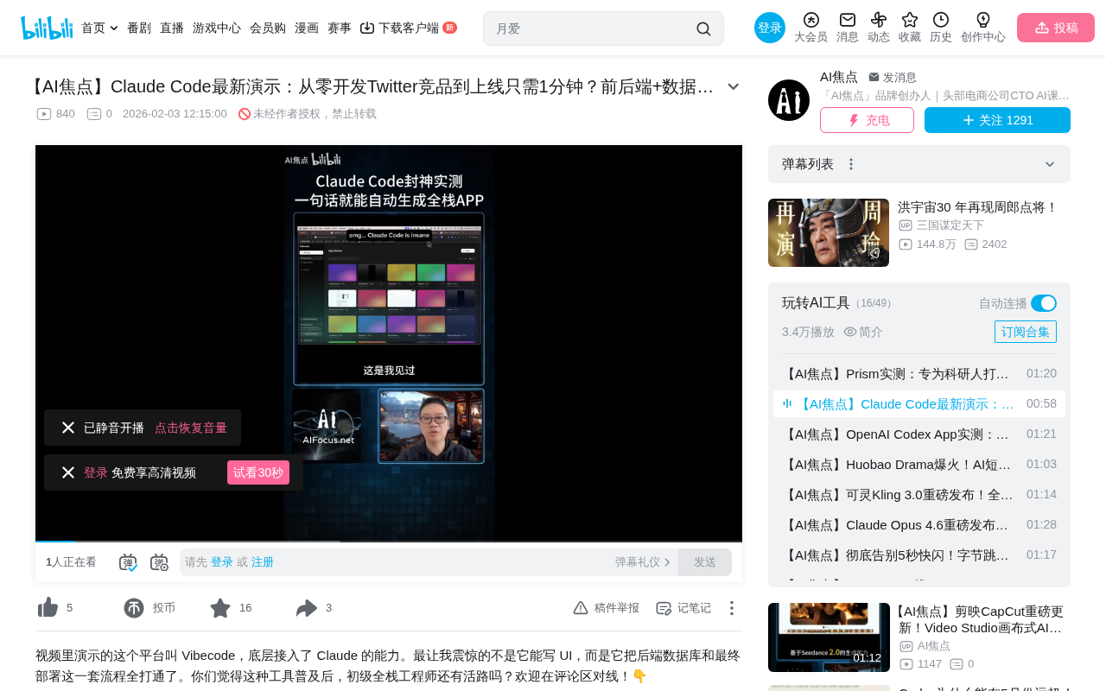Click the 稿件举报 warning icon
Screen dimensions: 1106x691
tap(581, 608)
